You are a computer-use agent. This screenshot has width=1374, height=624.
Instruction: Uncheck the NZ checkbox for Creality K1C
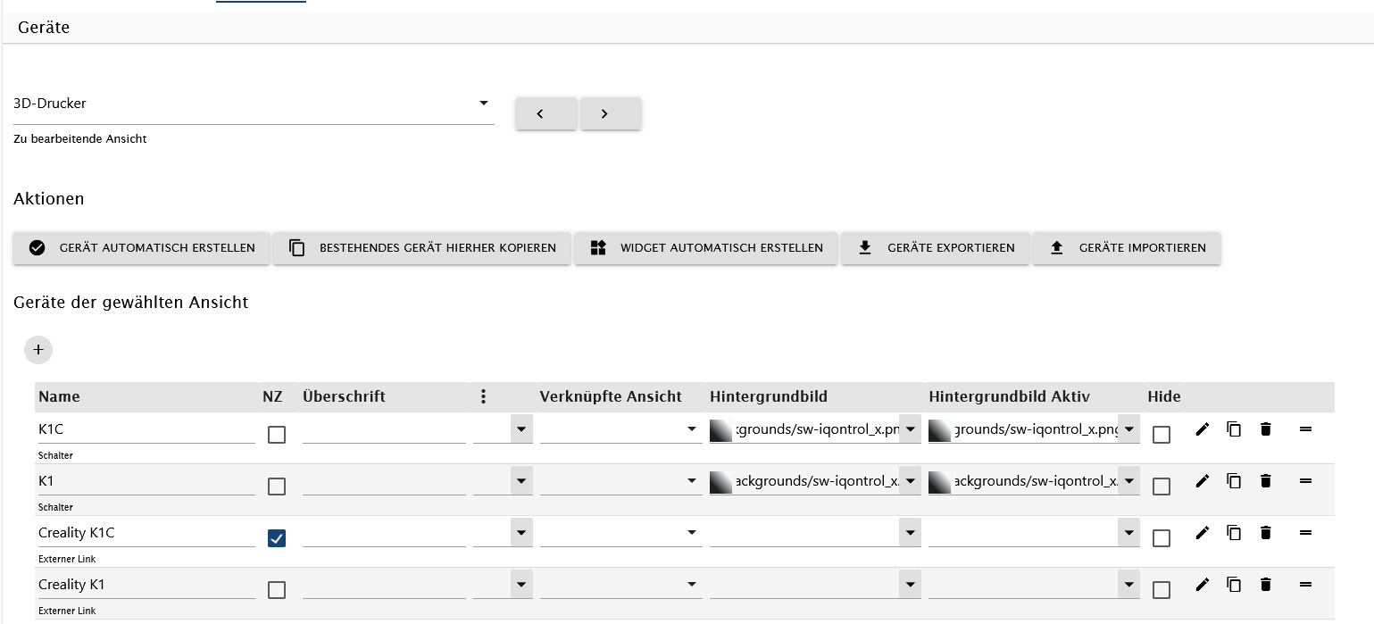click(277, 538)
